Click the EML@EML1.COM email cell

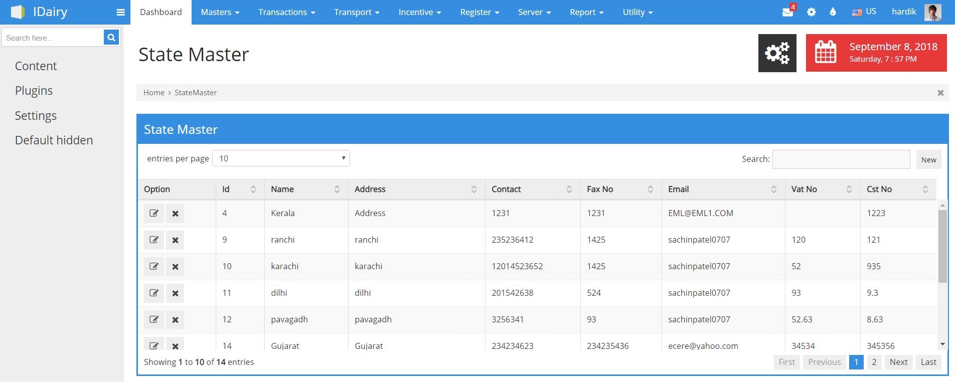coord(701,213)
